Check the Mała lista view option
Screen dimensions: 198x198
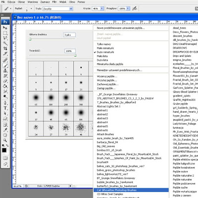(102, 56)
